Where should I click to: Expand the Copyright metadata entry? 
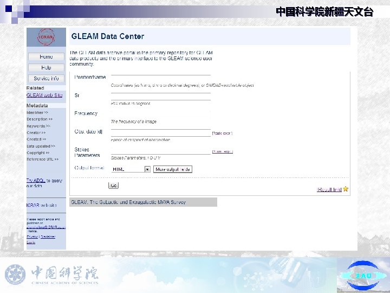(x=38, y=152)
